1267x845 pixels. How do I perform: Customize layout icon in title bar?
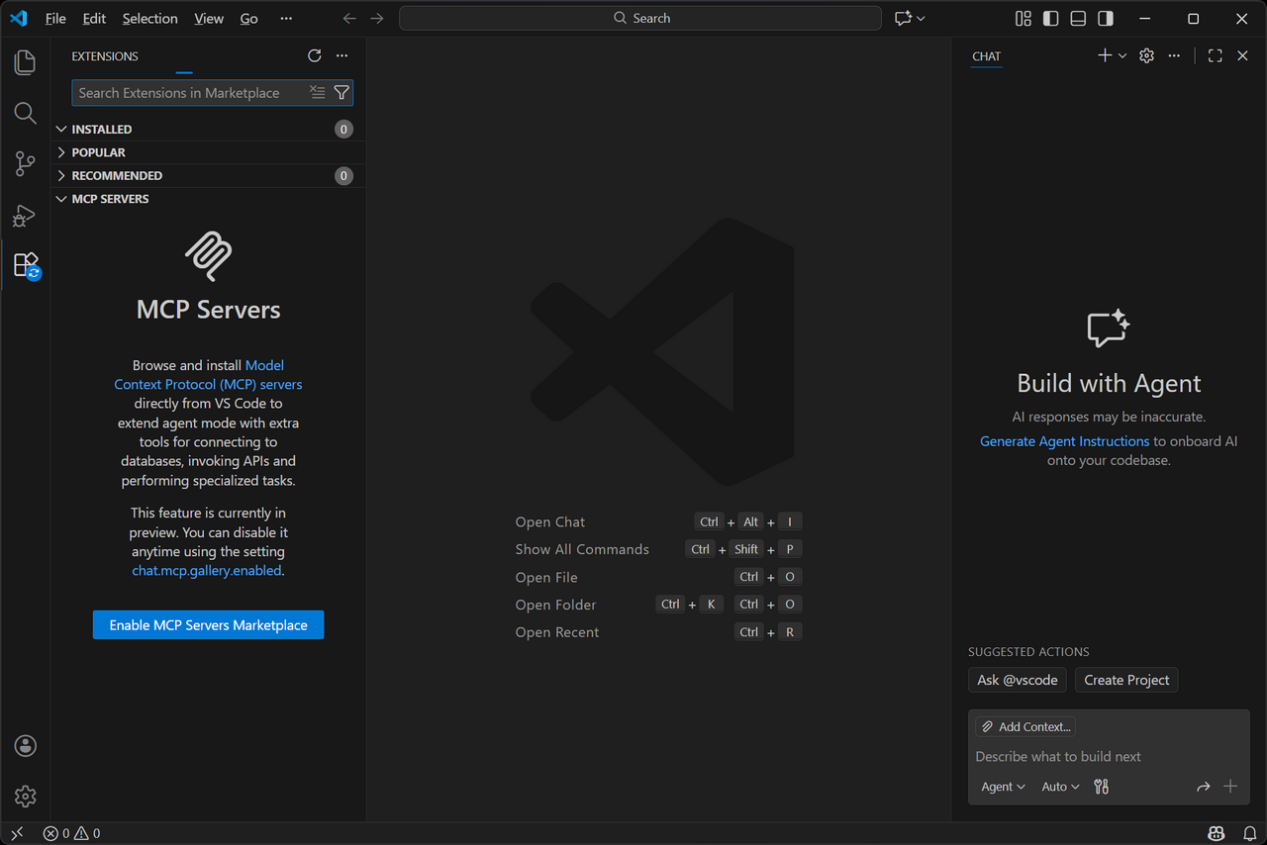coord(1023,18)
